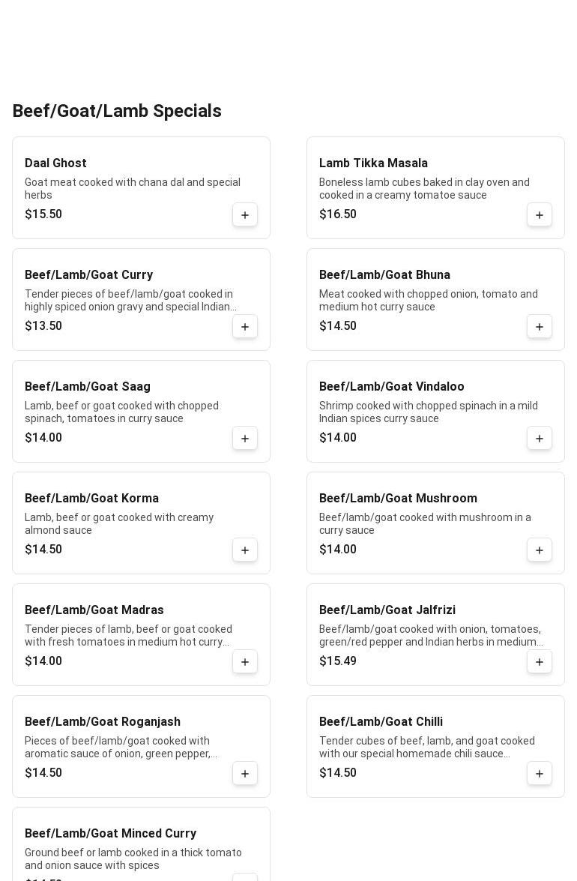Screen dimensions: 577x881
Task: Select the Beef/Lamb/Goat Minced Curry title
Action: (110, 834)
